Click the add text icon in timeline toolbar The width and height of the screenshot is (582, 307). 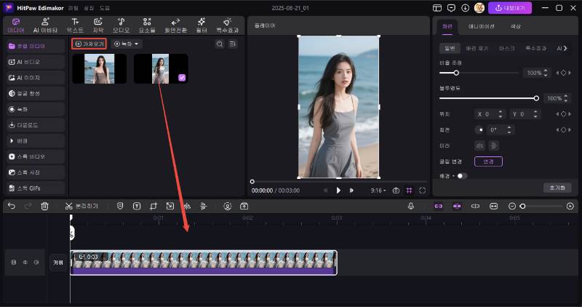click(137, 206)
